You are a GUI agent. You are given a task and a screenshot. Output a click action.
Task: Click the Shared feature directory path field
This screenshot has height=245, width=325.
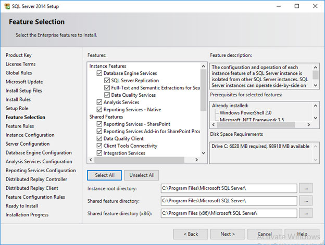click(x=229, y=201)
